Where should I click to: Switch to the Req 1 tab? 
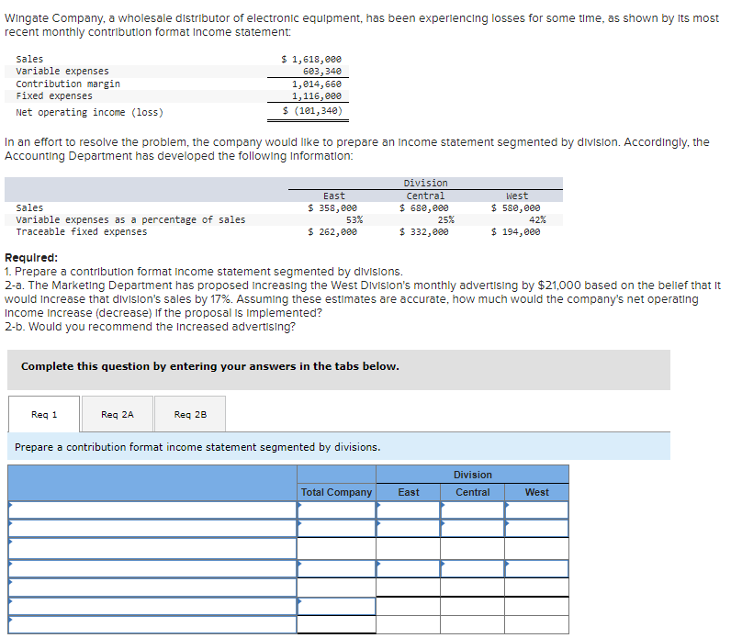tap(44, 414)
